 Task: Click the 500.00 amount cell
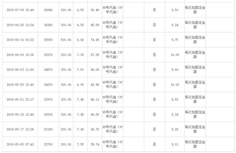[66, 40]
